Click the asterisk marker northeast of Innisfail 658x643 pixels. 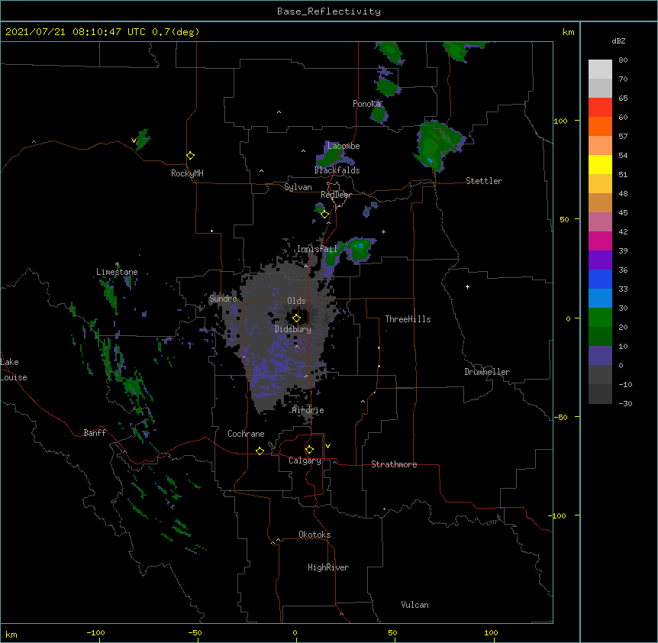pos(383,231)
